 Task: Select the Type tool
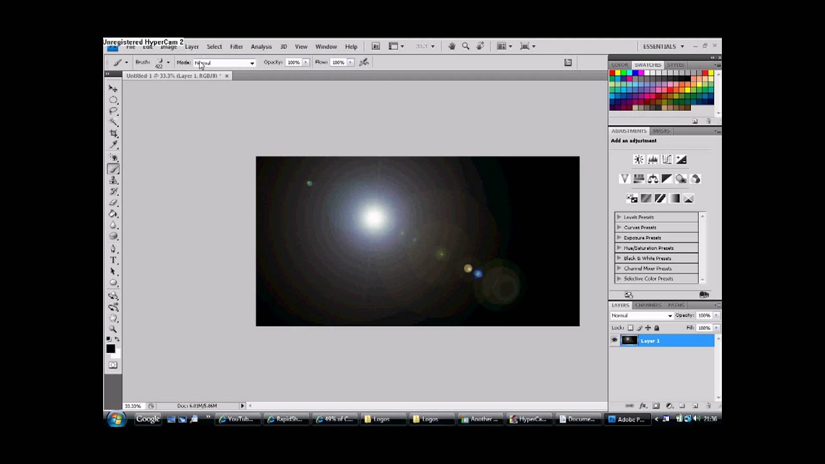[113, 260]
